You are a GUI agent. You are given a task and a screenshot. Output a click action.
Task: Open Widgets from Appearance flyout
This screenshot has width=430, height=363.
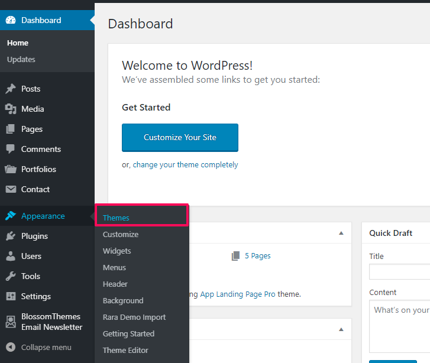pyautogui.click(x=117, y=251)
